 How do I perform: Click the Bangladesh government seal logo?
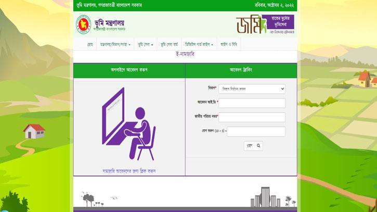[83, 24]
